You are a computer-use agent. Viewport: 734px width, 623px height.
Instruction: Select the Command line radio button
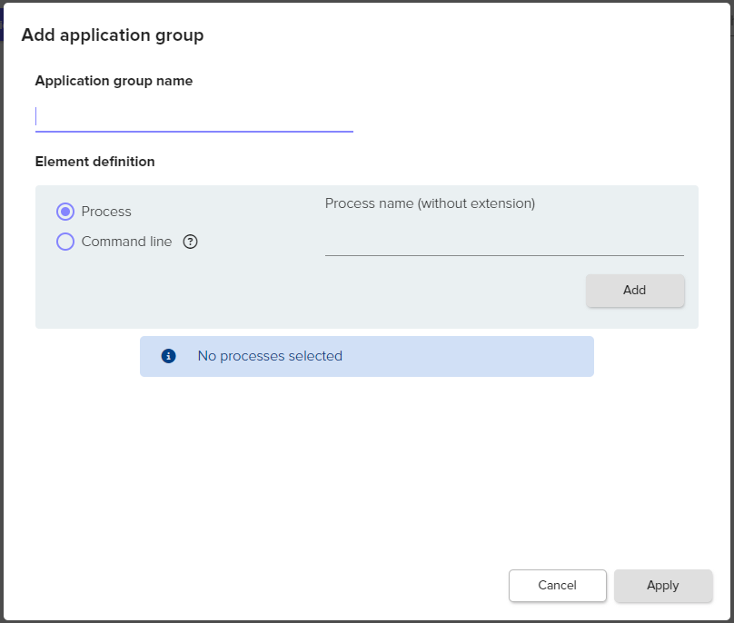pos(65,242)
